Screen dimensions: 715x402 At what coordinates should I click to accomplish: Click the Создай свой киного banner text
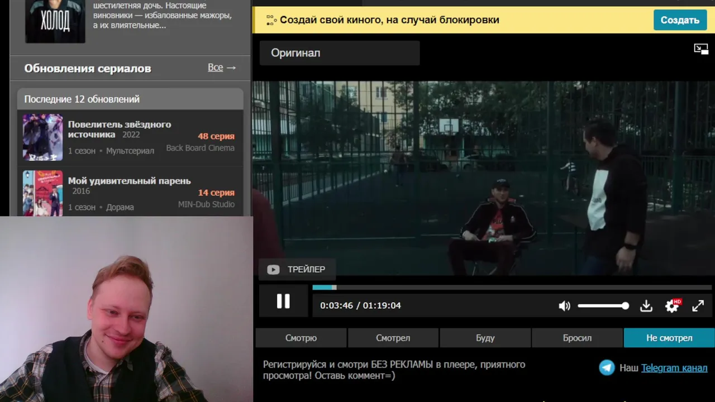(x=389, y=20)
